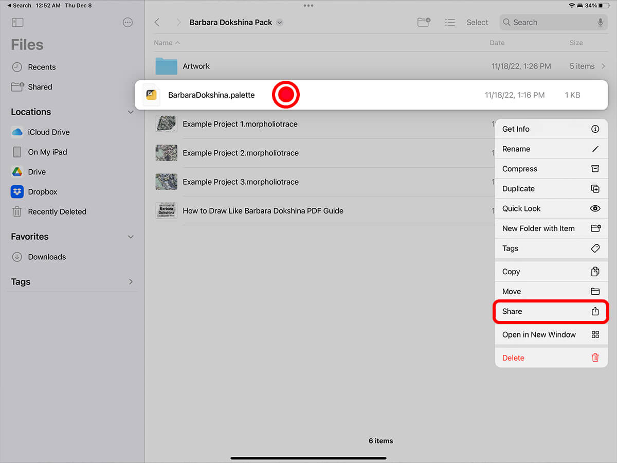
Task: Tap Delete in the context menu
Action: point(551,358)
